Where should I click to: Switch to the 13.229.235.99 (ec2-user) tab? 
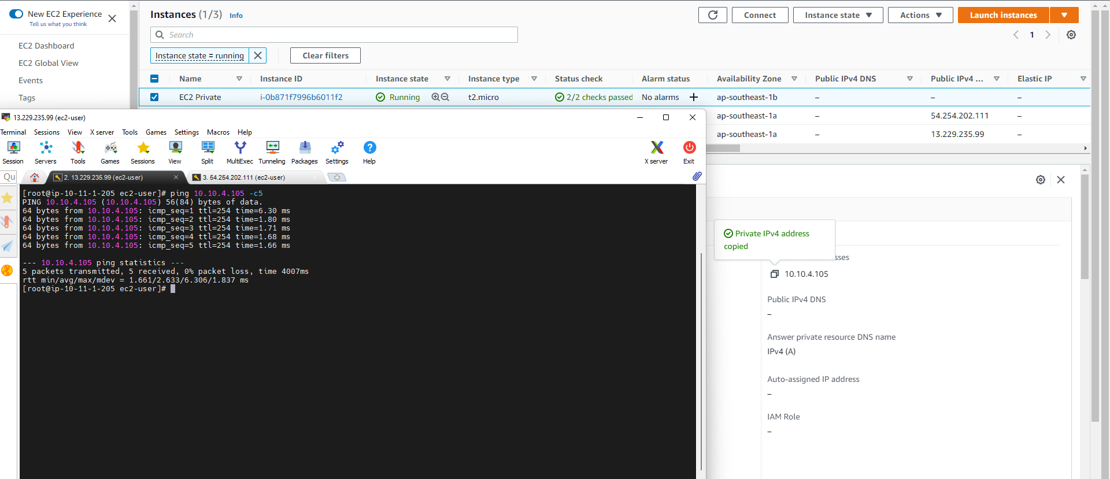click(116, 177)
